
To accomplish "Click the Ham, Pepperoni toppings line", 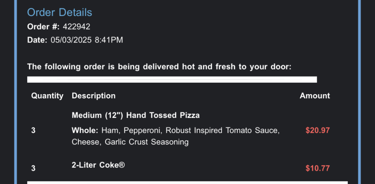I will [x=190, y=131].
